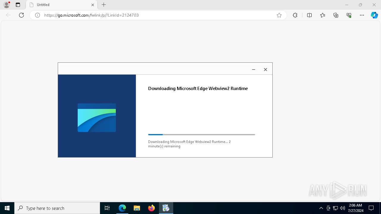Close the Untitled tab
This screenshot has height=214, width=381.
coord(93,5)
